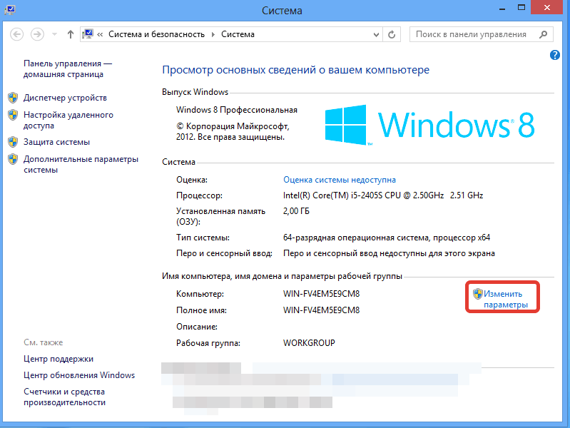Expand breadcrumb arrow after Система и безопасность

tap(213, 34)
